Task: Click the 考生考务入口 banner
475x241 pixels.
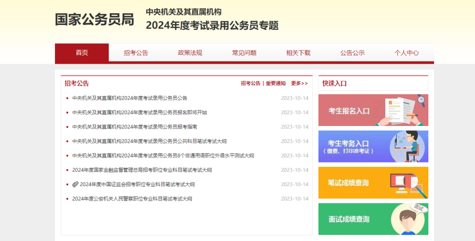Action: click(373, 146)
